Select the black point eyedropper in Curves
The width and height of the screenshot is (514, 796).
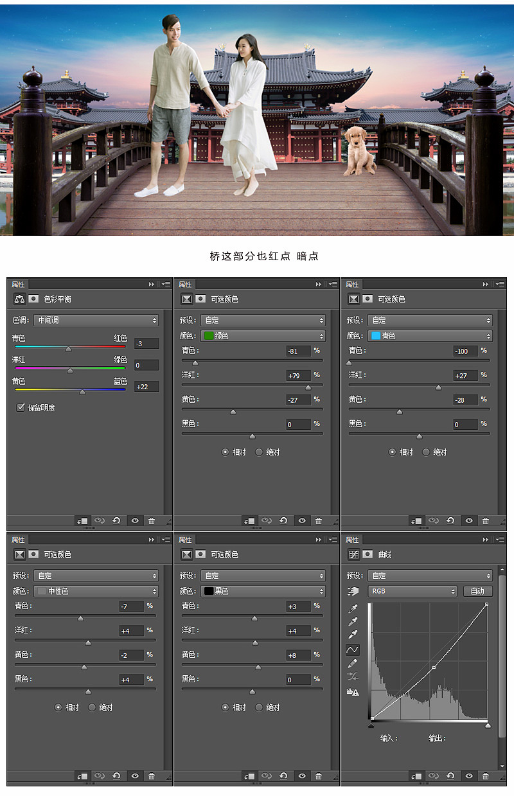353,608
